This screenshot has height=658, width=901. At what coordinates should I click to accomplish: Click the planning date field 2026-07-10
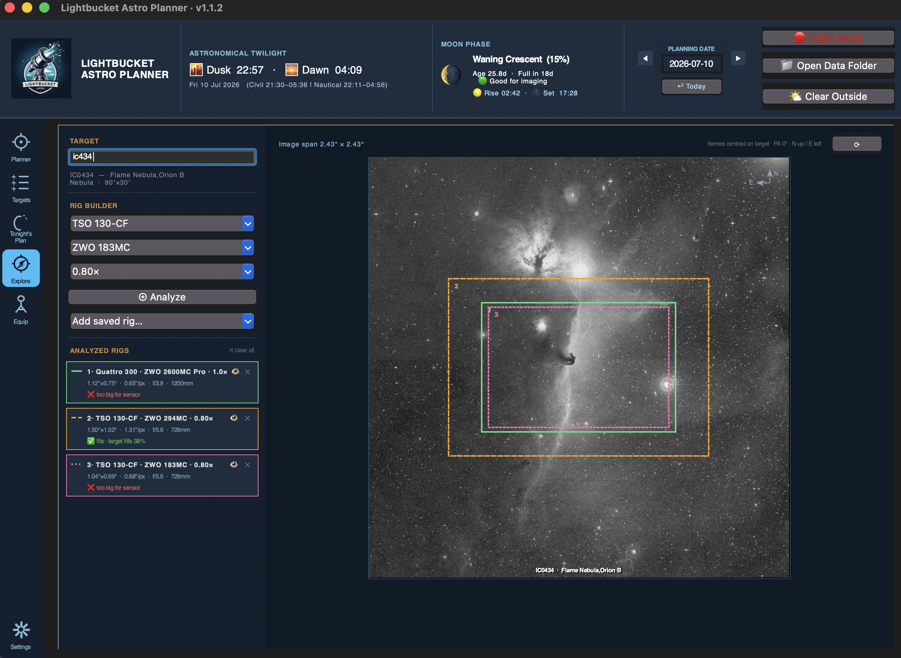coord(691,64)
